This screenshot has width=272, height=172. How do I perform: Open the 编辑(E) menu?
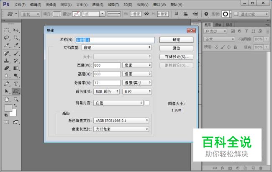click(36, 5)
